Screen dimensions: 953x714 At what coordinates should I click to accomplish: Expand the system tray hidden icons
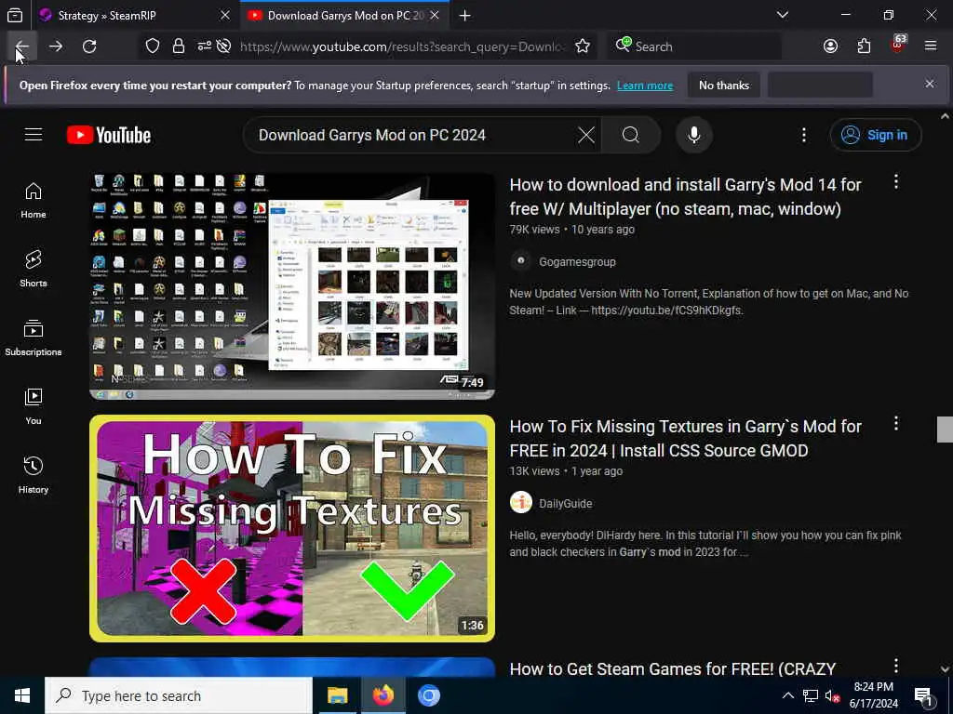click(787, 695)
